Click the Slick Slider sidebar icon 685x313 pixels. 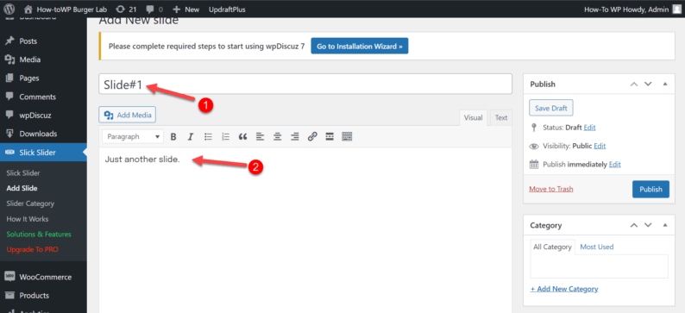[x=9, y=153]
